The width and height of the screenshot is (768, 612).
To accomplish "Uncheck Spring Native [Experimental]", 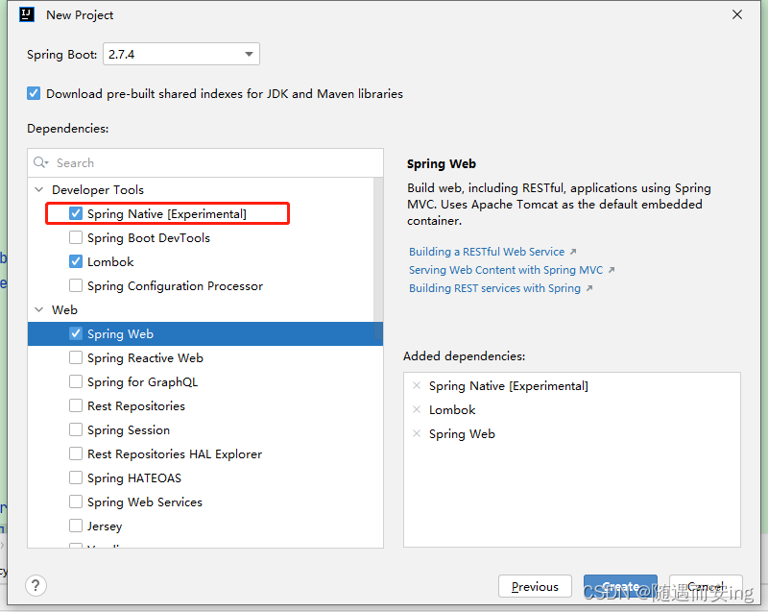I will tap(76, 213).
